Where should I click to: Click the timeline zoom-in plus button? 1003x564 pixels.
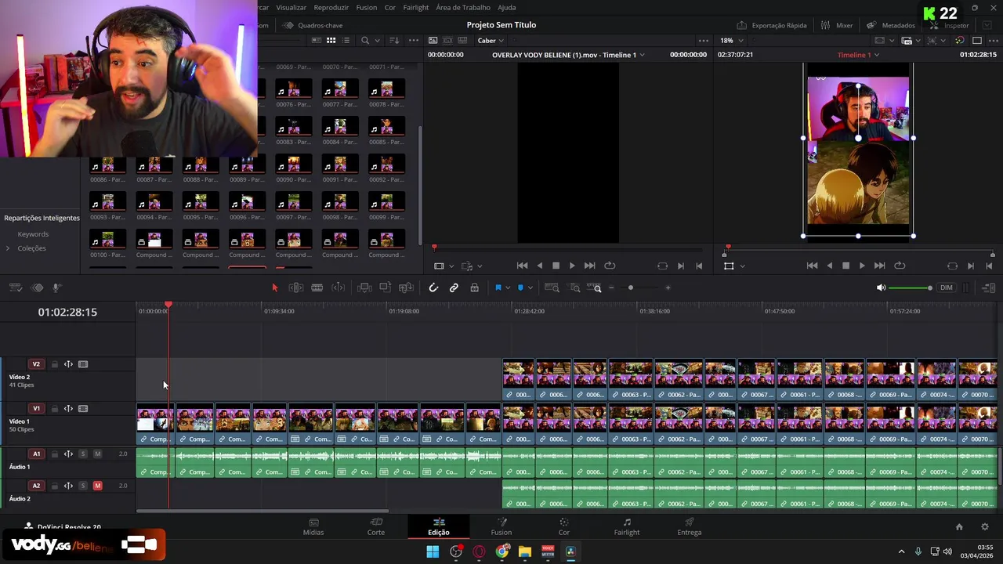(x=668, y=287)
